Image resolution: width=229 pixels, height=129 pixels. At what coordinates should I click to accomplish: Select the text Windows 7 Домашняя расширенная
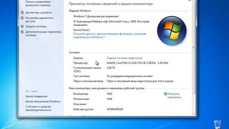point(96,16)
